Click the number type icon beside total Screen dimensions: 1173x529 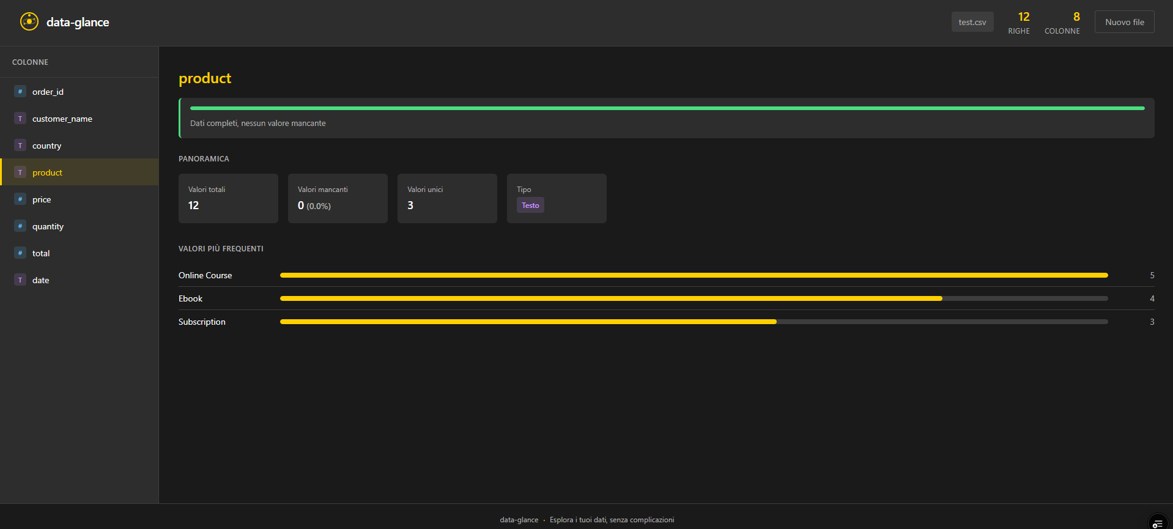coord(20,253)
